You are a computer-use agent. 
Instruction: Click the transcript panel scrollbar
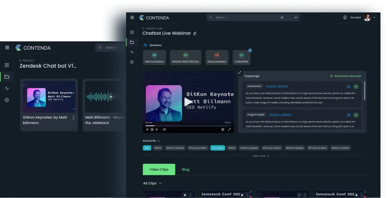tap(365, 91)
